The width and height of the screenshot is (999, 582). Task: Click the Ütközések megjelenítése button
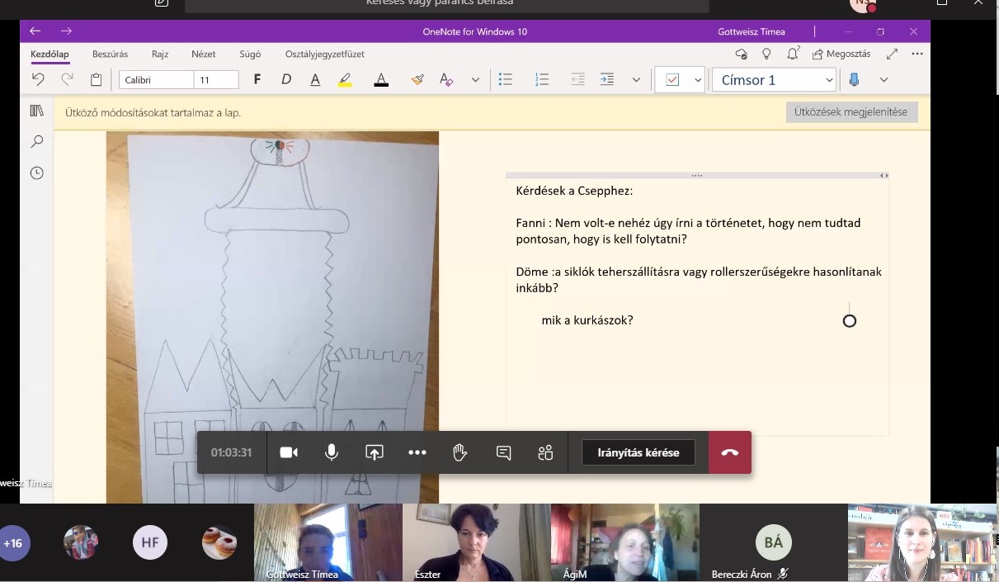[x=851, y=112]
